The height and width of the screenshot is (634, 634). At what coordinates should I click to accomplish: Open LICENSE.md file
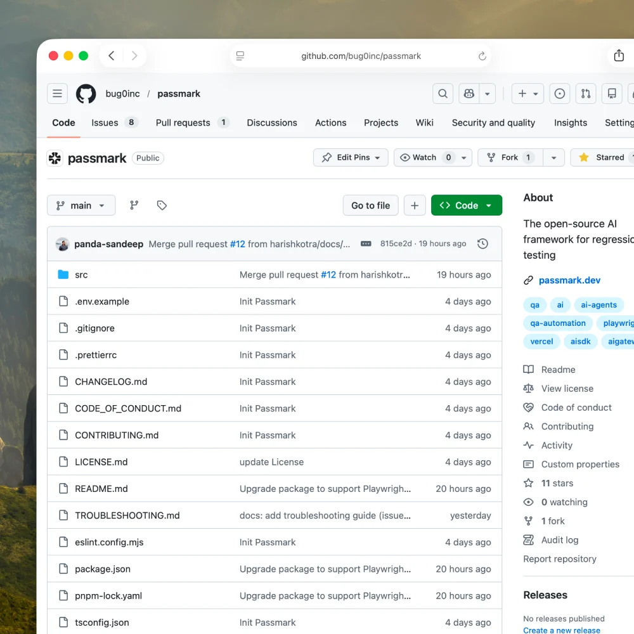pos(101,462)
